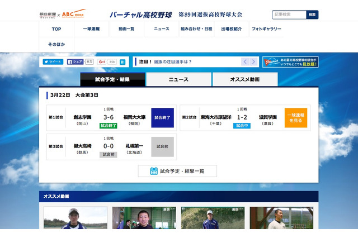Open the 組み合わせ・日程 menu item

pyautogui.click(x=196, y=29)
